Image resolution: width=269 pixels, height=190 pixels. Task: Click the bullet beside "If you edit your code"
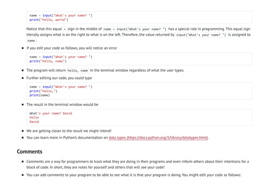(x=22, y=48)
